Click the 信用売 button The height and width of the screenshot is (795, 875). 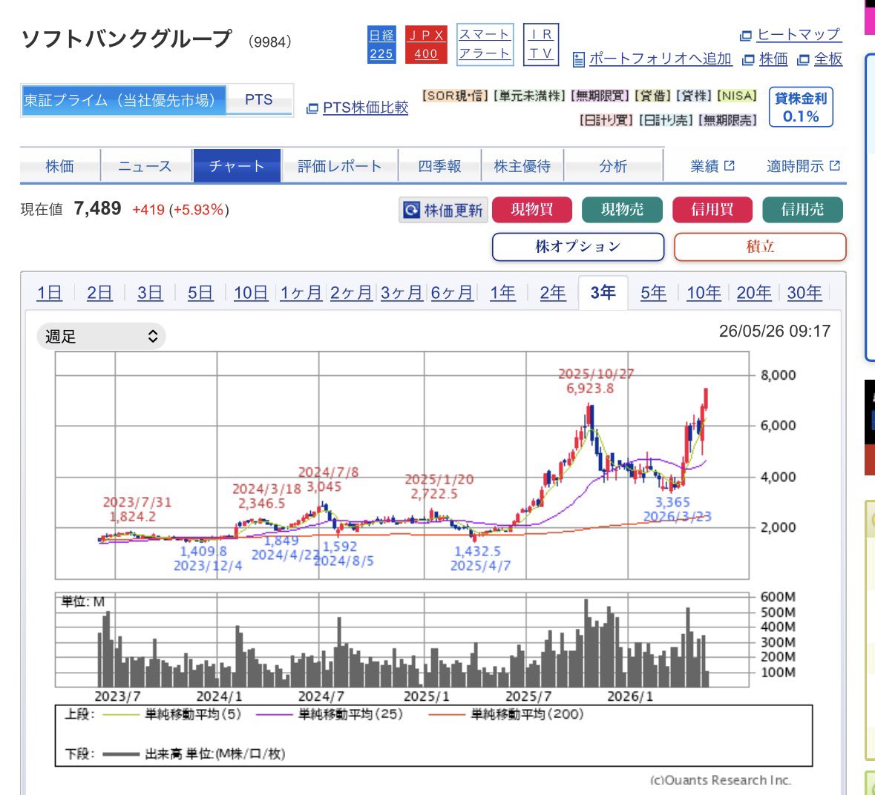point(802,210)
